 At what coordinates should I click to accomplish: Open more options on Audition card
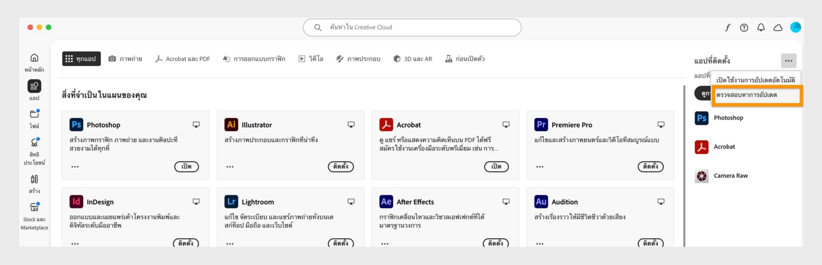(540, 244)
